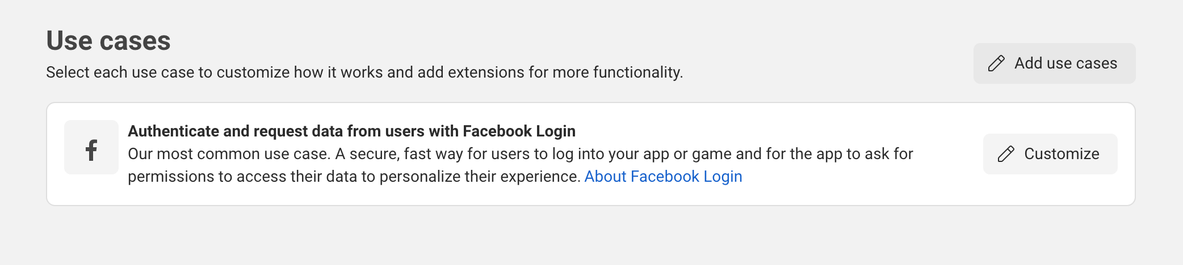The height and width of the screenshot is (265, 1183).
Task: Click the 'Our most common use case' sentence
Action: 228,154
